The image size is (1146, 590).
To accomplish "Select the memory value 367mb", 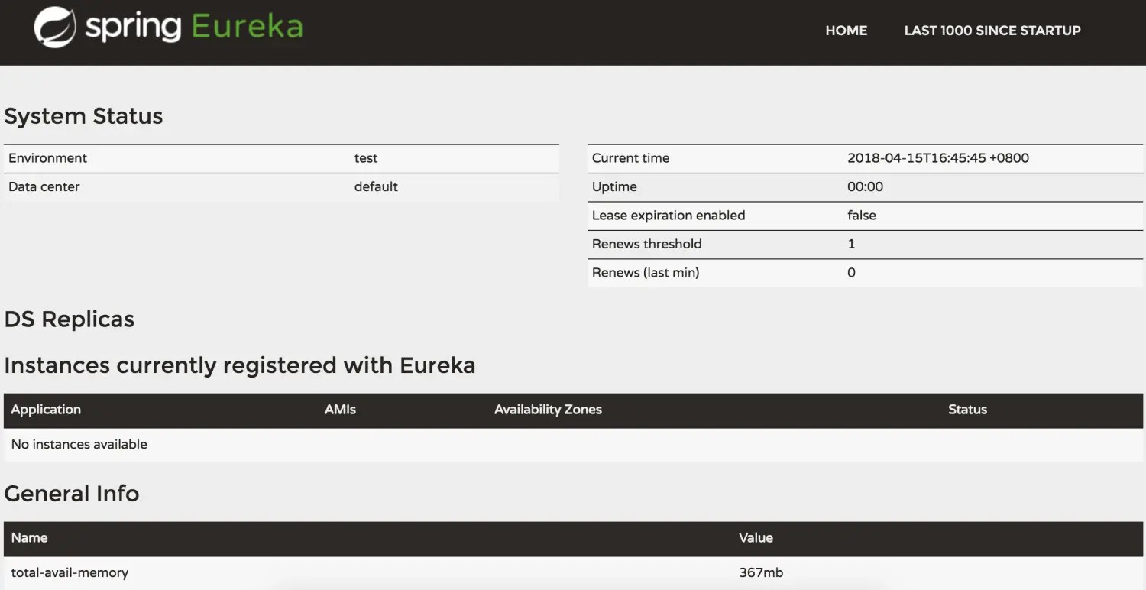I will [x=761, y=572].
